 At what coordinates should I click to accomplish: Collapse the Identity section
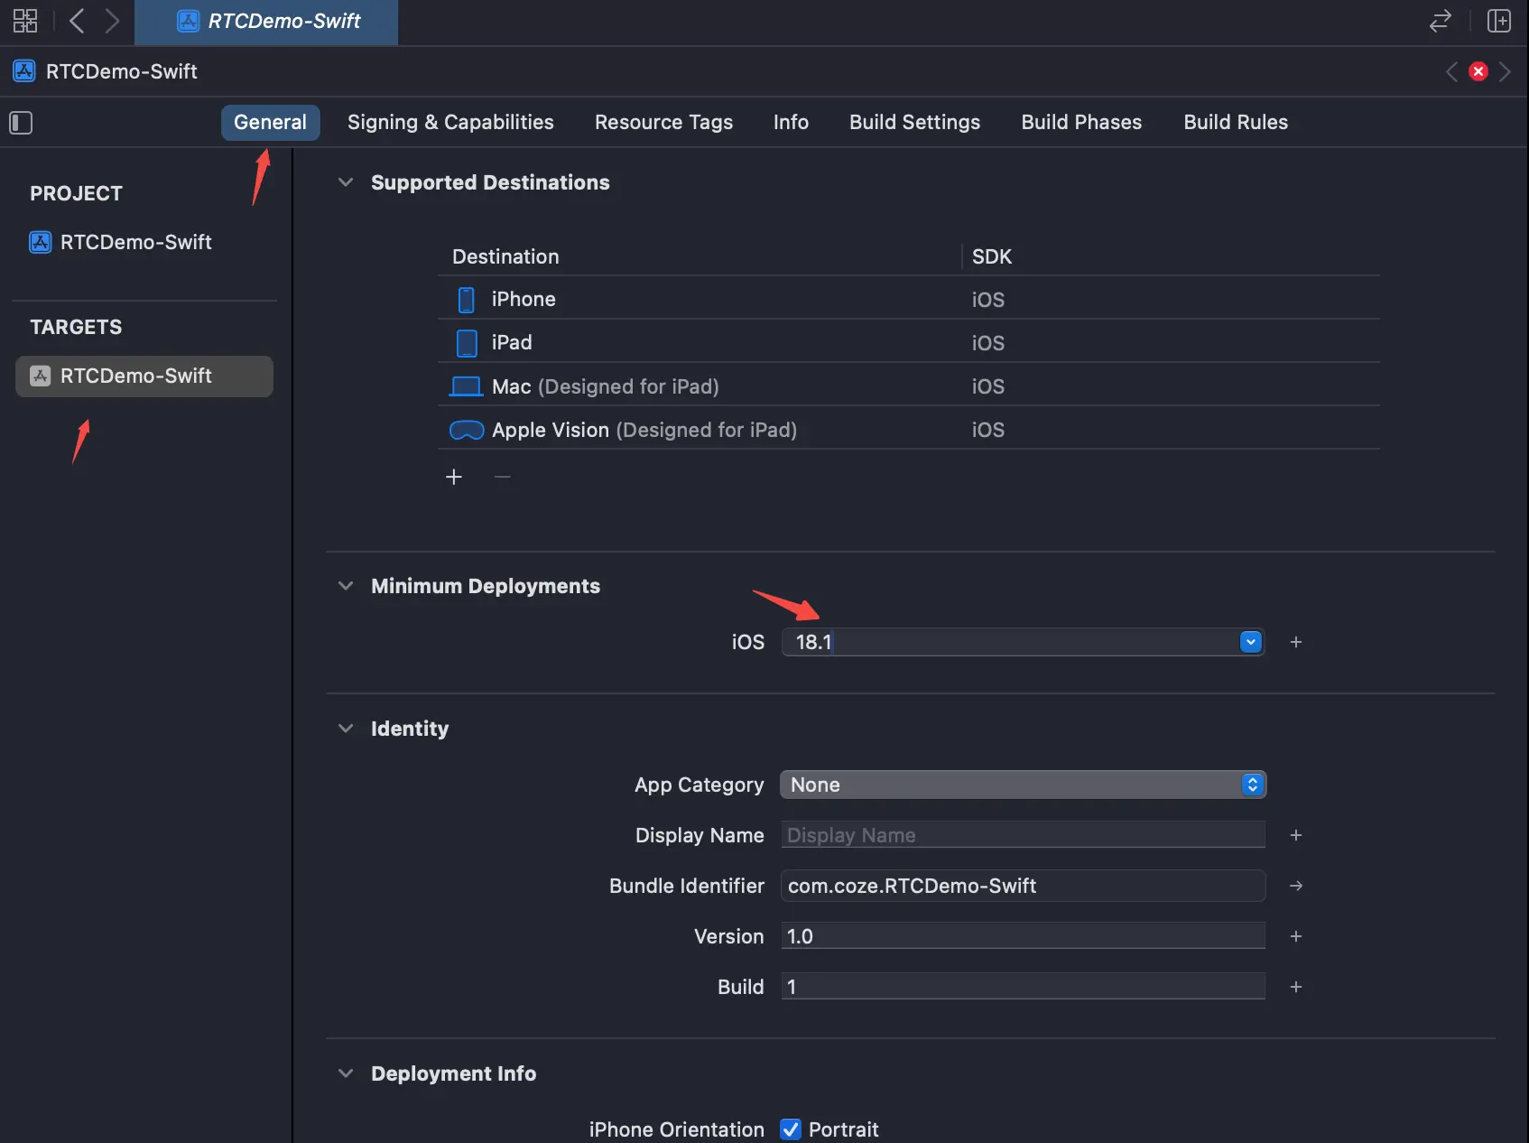[346, 729]
